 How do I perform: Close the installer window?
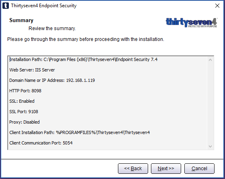click(x=217, y=6)
